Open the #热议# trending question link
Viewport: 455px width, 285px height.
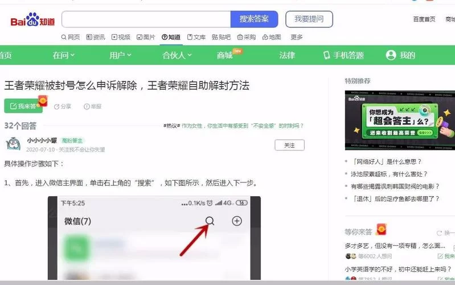coord(233,126)
